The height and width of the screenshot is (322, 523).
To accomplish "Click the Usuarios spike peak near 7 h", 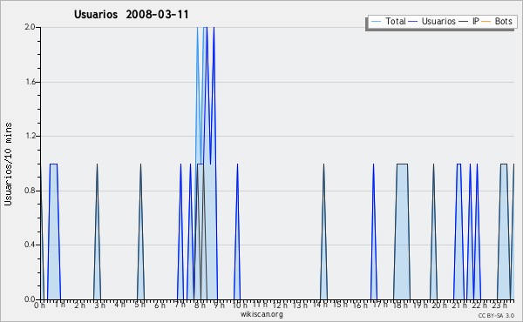I will [180, 164].
